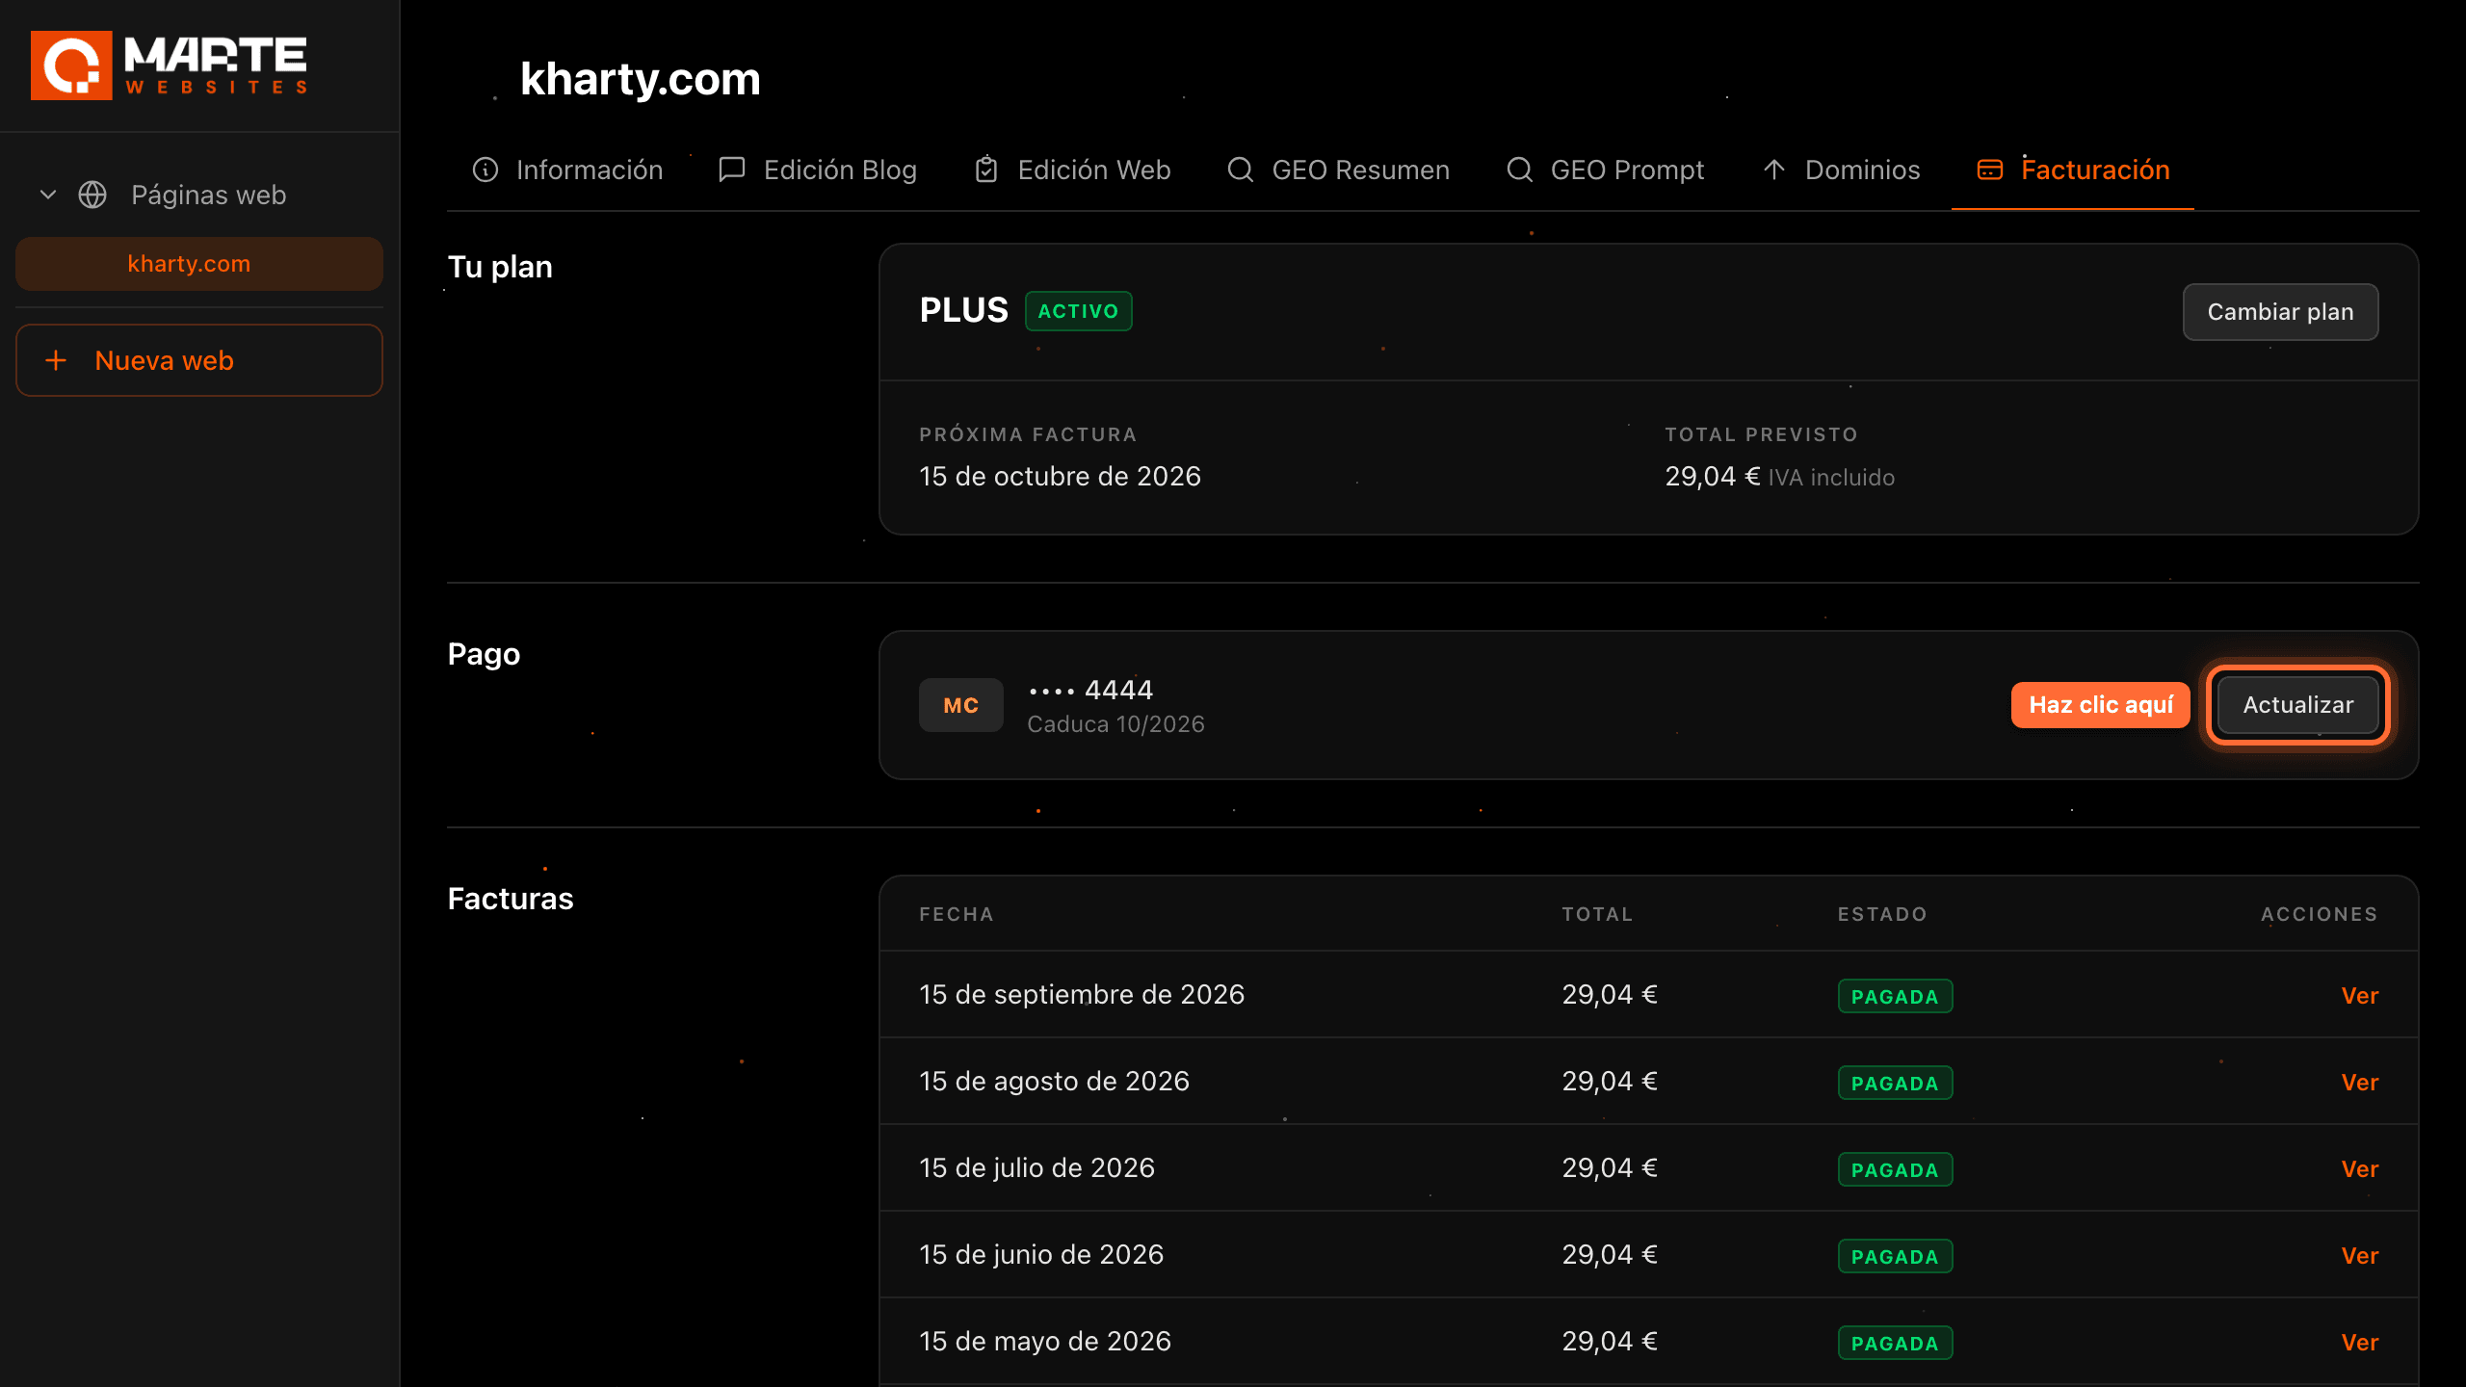The height and width of the screenshot is (1387, 2466).
Task: Switch to the Dominios tab
Action: pos(1841,170)
